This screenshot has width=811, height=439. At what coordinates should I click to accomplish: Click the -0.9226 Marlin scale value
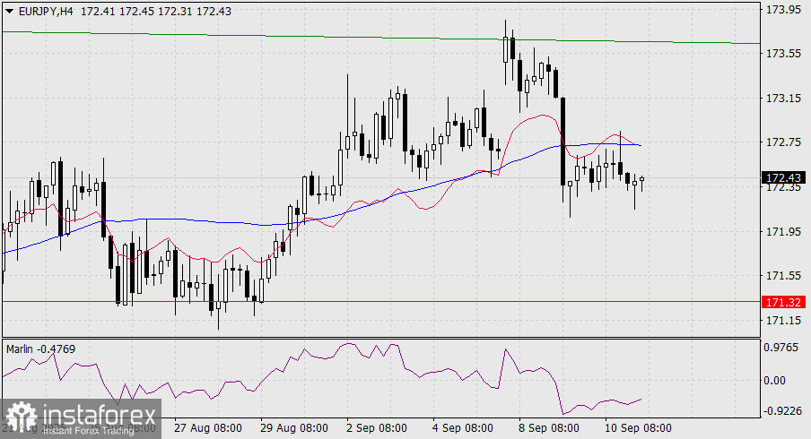(781, 411)
